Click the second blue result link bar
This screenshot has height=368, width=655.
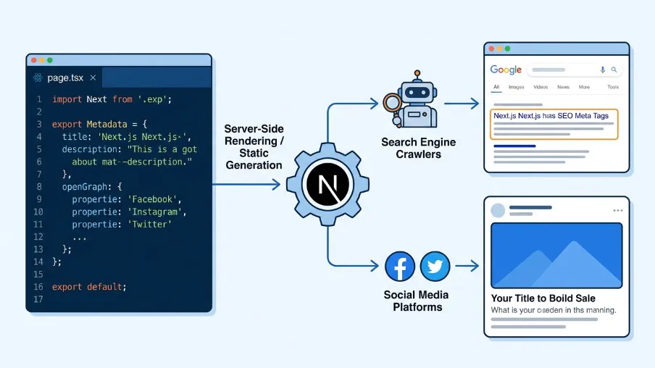click(514, 146)
